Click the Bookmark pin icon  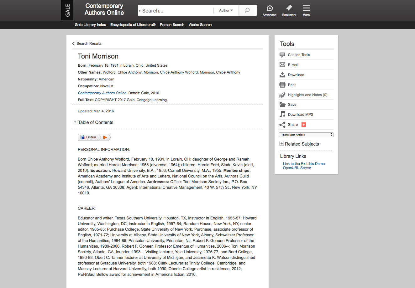pyautogui.click(x=289, y=8)
